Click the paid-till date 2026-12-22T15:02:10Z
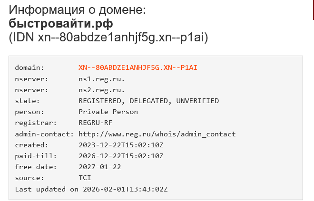This screenshot has width=314, height=201. coord(121,156)
